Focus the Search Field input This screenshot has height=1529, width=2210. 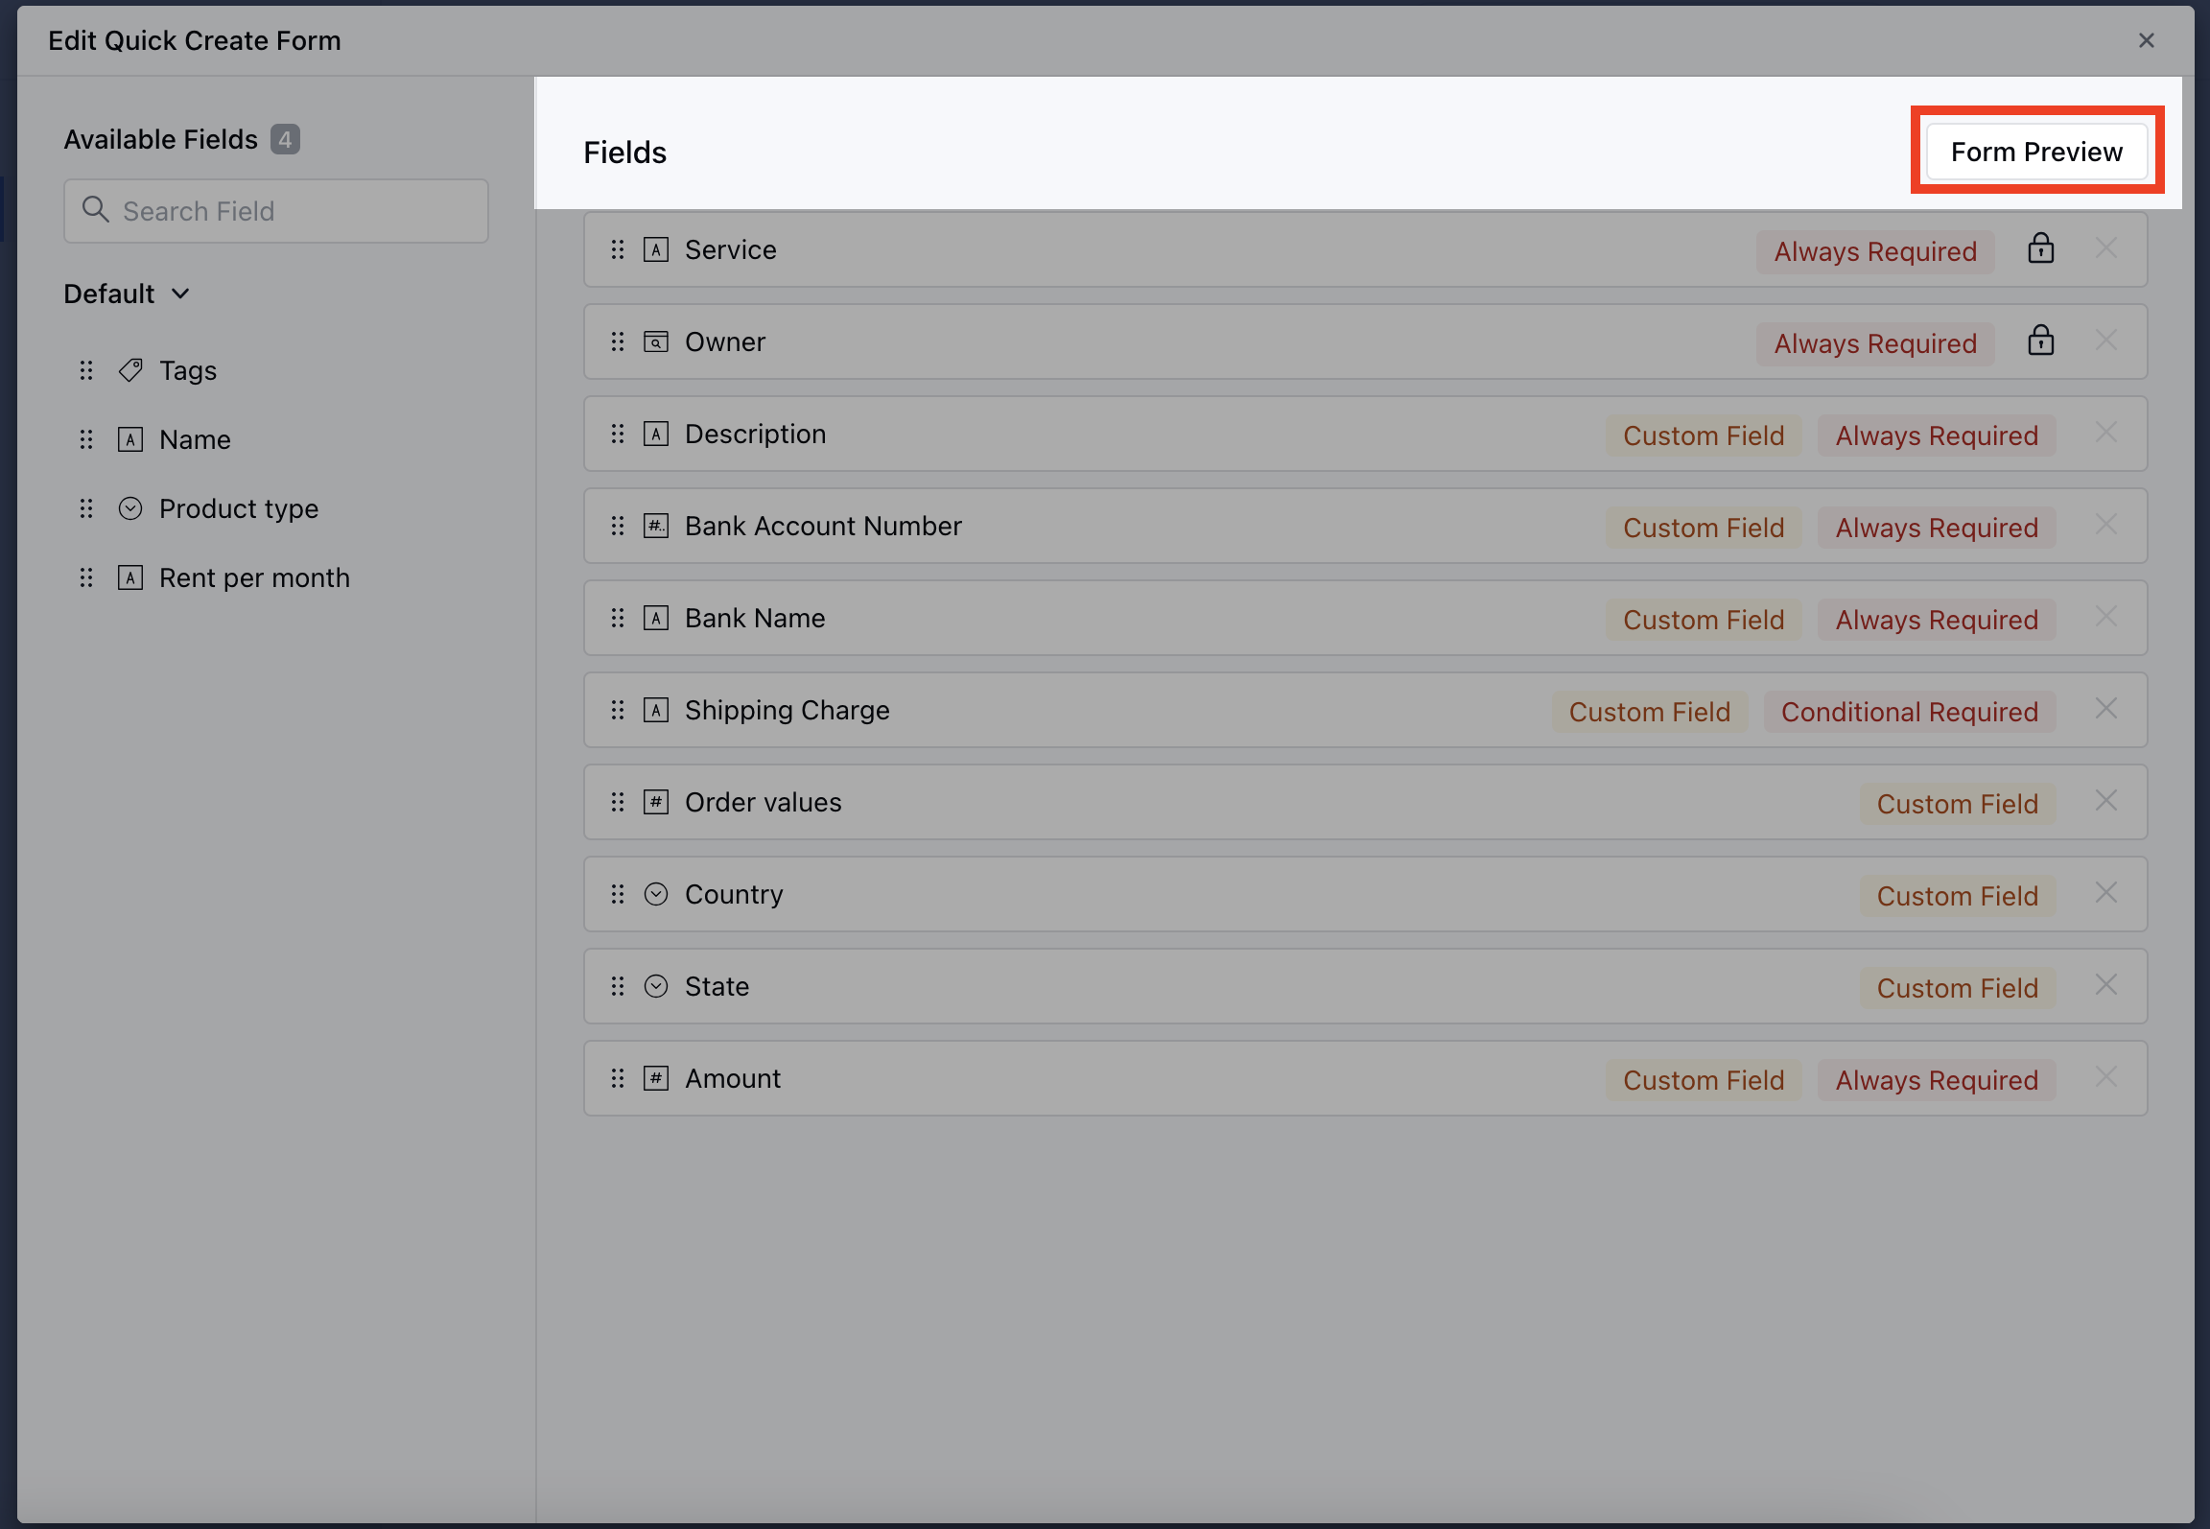pyautogui.click(x=276, y=211)
